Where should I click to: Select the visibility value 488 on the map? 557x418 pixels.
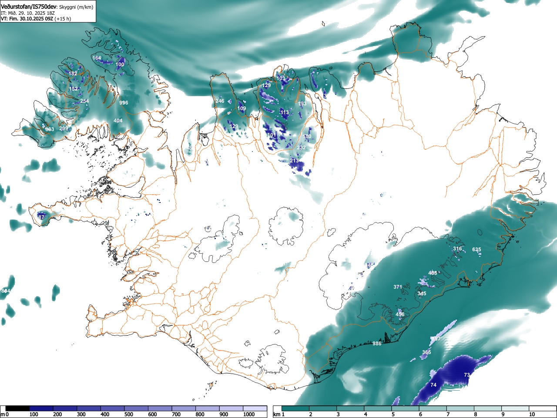433,273
